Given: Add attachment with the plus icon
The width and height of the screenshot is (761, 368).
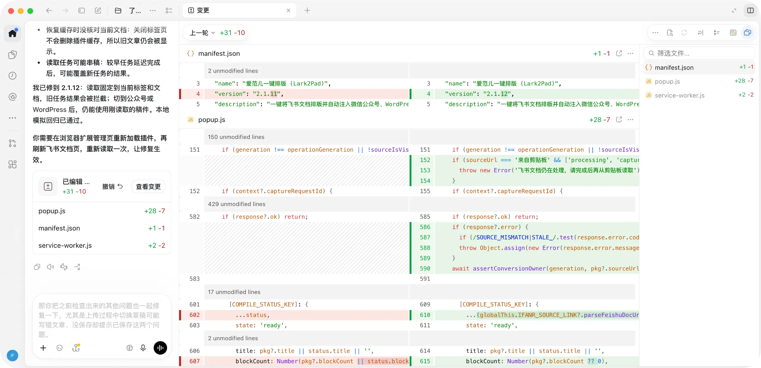Looking at the screenshot, I should point(43,348).
